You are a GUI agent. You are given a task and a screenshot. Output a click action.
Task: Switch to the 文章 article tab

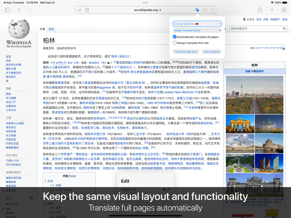(42, 29)
